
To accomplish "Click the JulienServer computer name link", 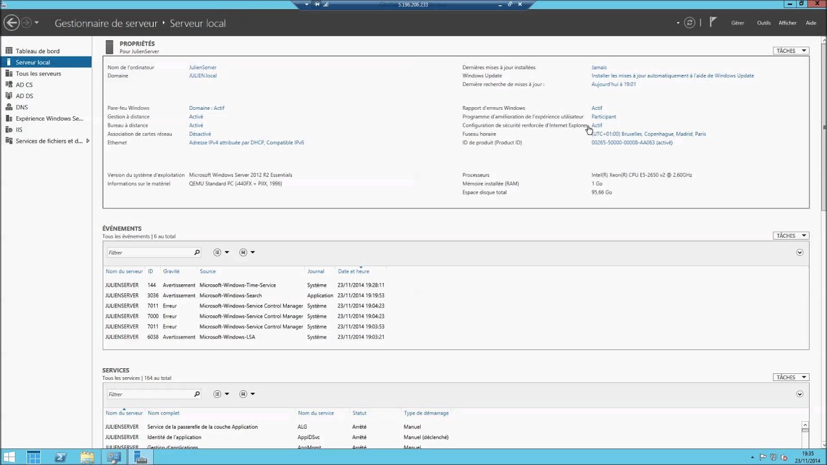I will [203, 67].
